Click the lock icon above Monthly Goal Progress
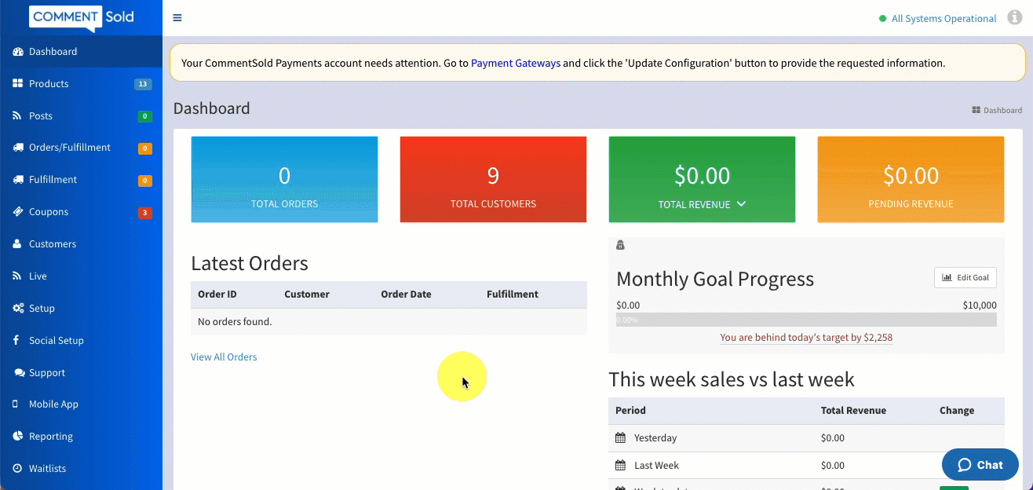The image size is (1033, 490). pos(620,245)
